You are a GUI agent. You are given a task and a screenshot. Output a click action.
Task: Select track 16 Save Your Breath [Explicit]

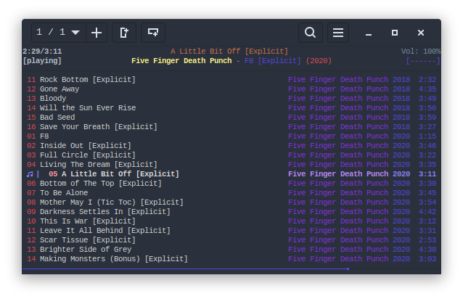[231, 127]
